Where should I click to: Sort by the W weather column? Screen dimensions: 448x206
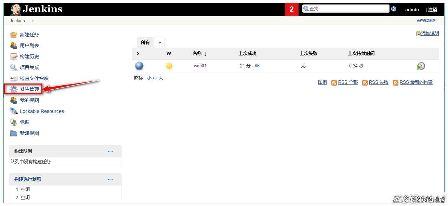click(169, 54)
